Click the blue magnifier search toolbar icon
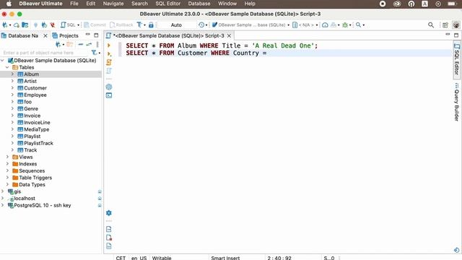This screenshot has width=462, height=260. click(358, 25)
